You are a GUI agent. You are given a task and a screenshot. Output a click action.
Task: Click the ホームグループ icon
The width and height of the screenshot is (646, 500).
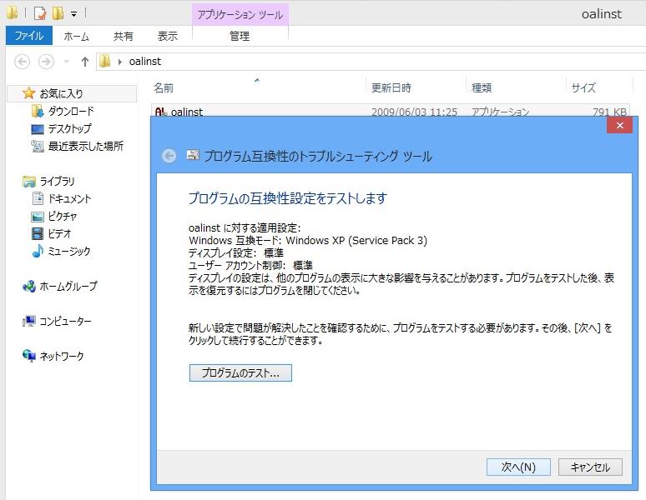tap(29, 286)
